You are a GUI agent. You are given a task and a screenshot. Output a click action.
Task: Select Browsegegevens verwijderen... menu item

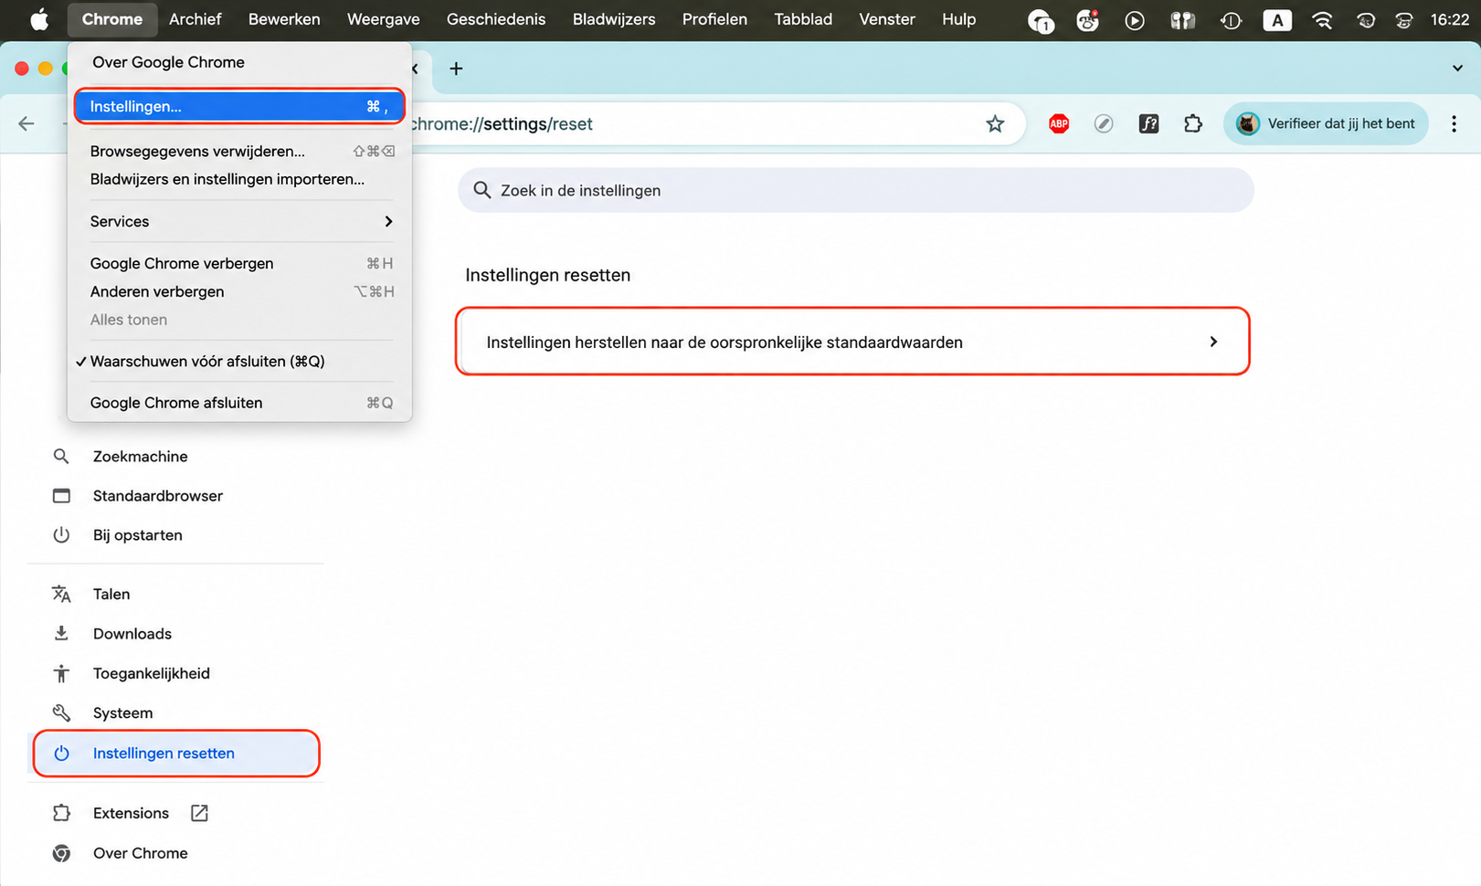click(239, 151)
